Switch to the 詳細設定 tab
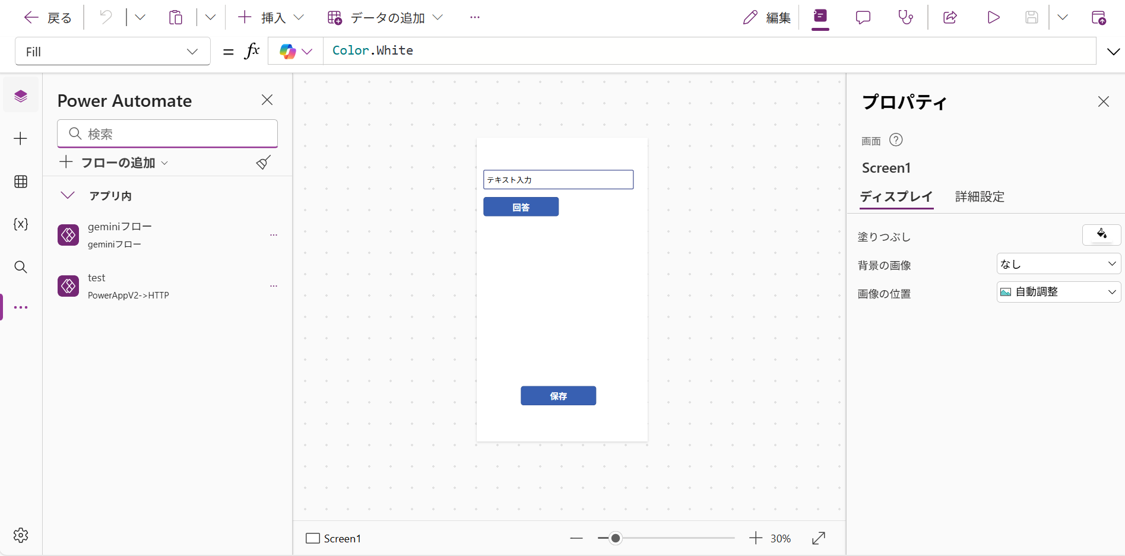The height and width of the screenshot is (556, 1125). click(x=980, y=196)
